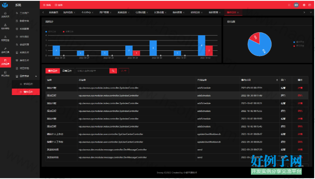Viewport: 315px width, 179px height.
Task: Open the basic tools wrench icon
Action: coord(5,49)
